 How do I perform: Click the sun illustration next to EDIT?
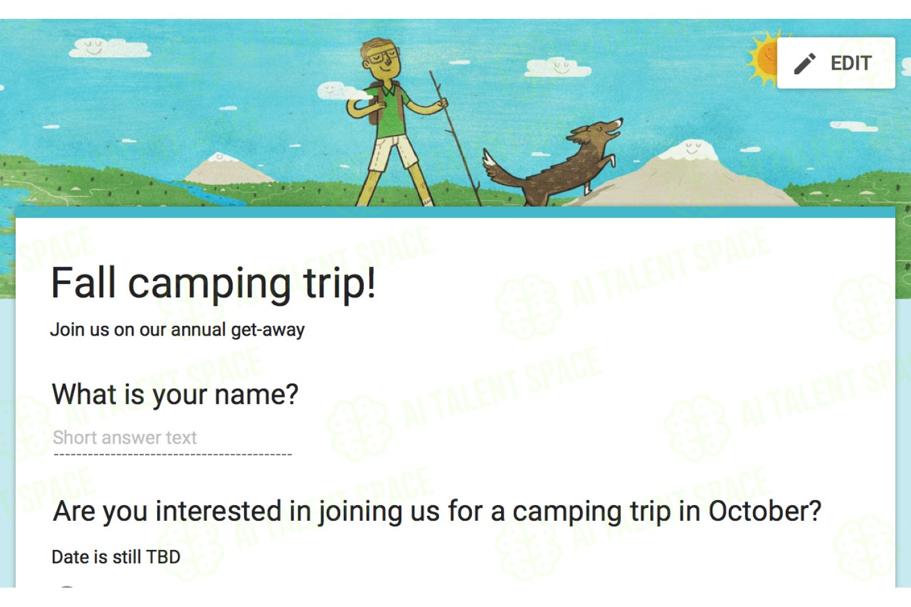[x=763, y=58]
